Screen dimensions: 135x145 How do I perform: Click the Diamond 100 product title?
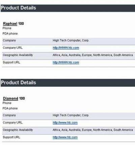pos(14,98)
